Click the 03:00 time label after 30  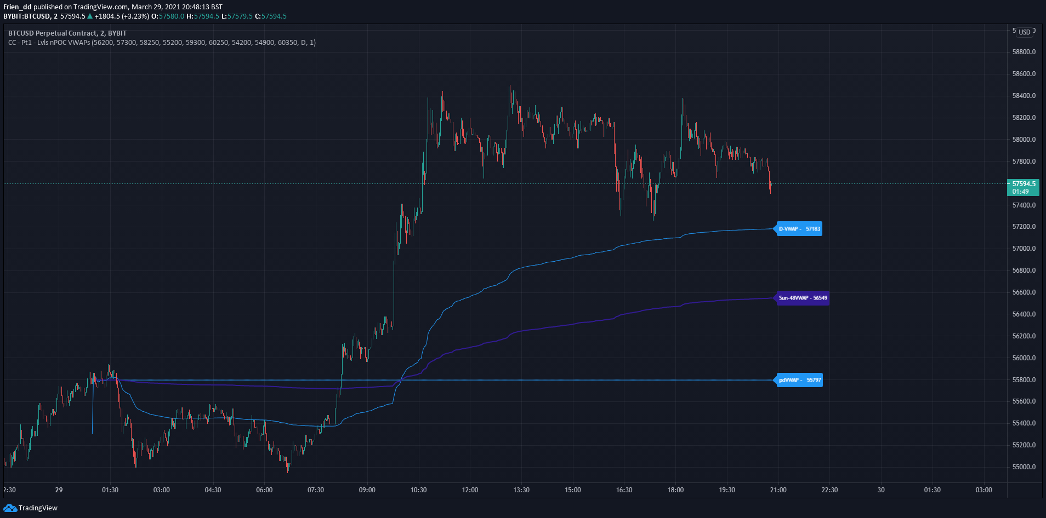point(984,490)
